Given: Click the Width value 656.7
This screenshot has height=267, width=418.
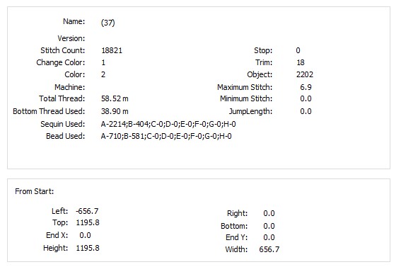Looking at the screenshot, I should click(269, 249).
